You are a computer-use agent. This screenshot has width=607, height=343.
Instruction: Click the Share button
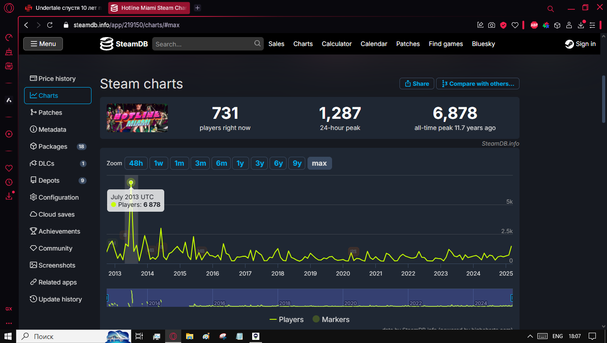[x=417, y=84]
